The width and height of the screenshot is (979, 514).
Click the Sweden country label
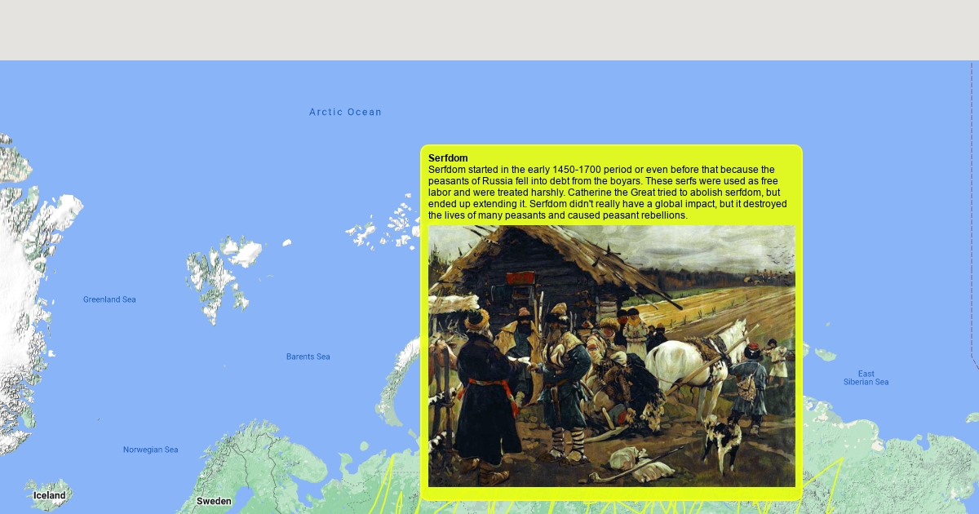point(214,501)
